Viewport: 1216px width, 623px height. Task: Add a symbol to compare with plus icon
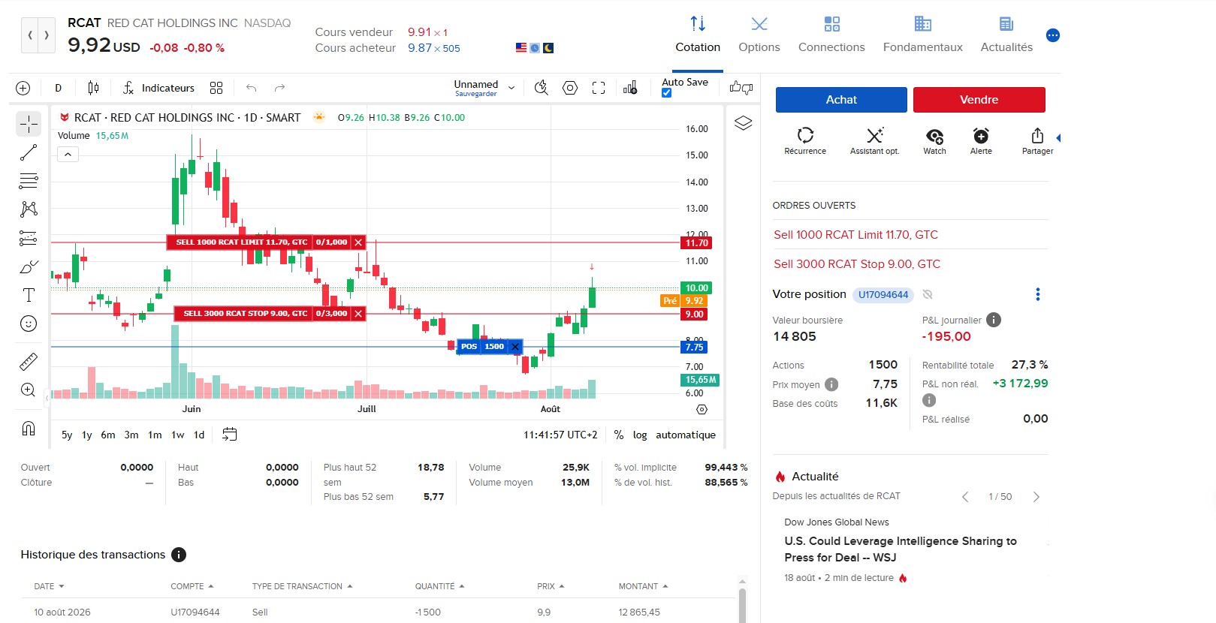click(x=23, y=88)
